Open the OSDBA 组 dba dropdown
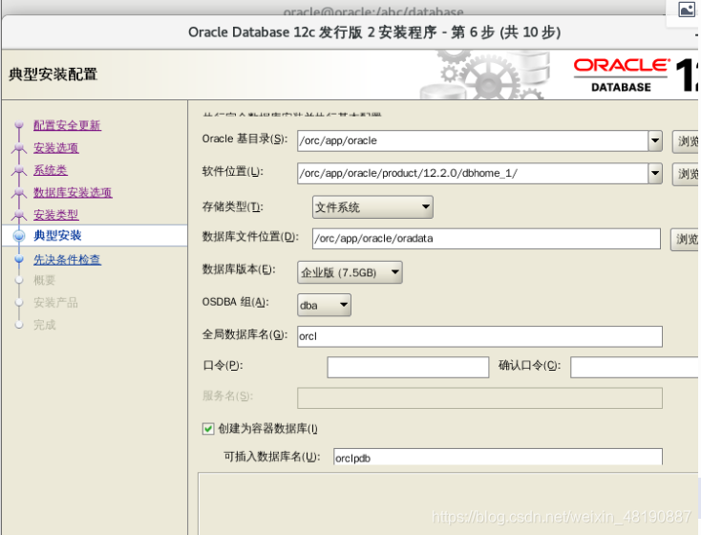701x535 pixels. point(324,305)
